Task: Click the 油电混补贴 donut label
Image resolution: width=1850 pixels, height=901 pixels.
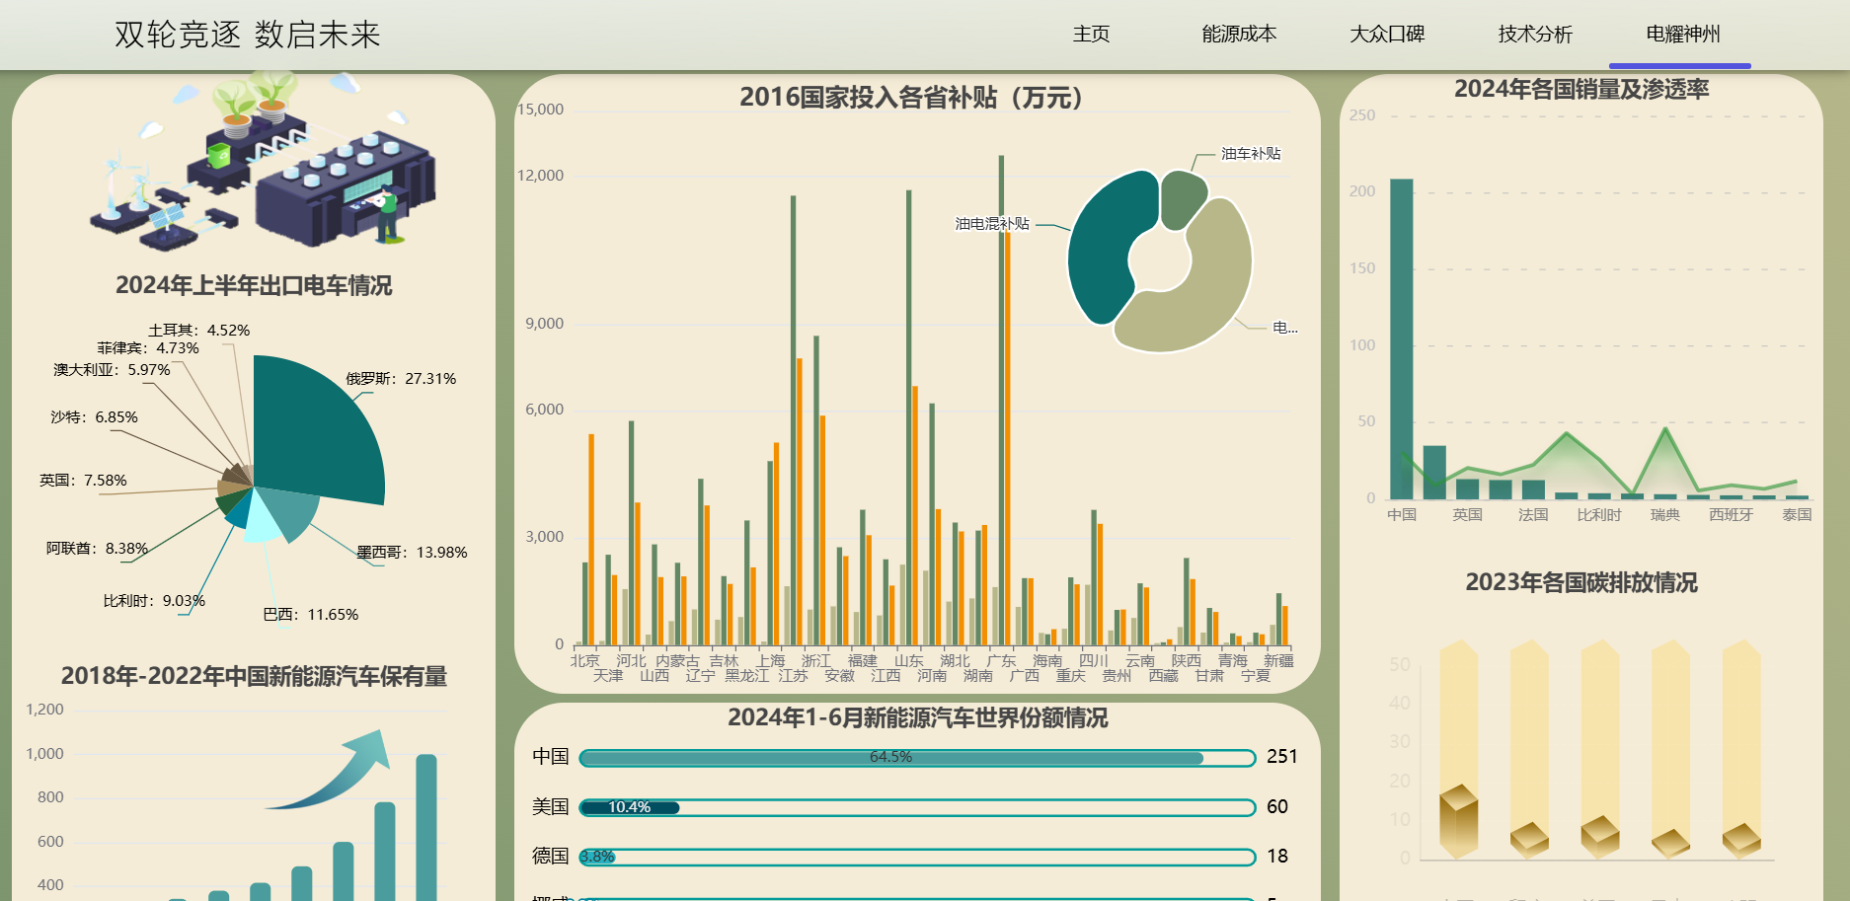Action: coord(992,224)
